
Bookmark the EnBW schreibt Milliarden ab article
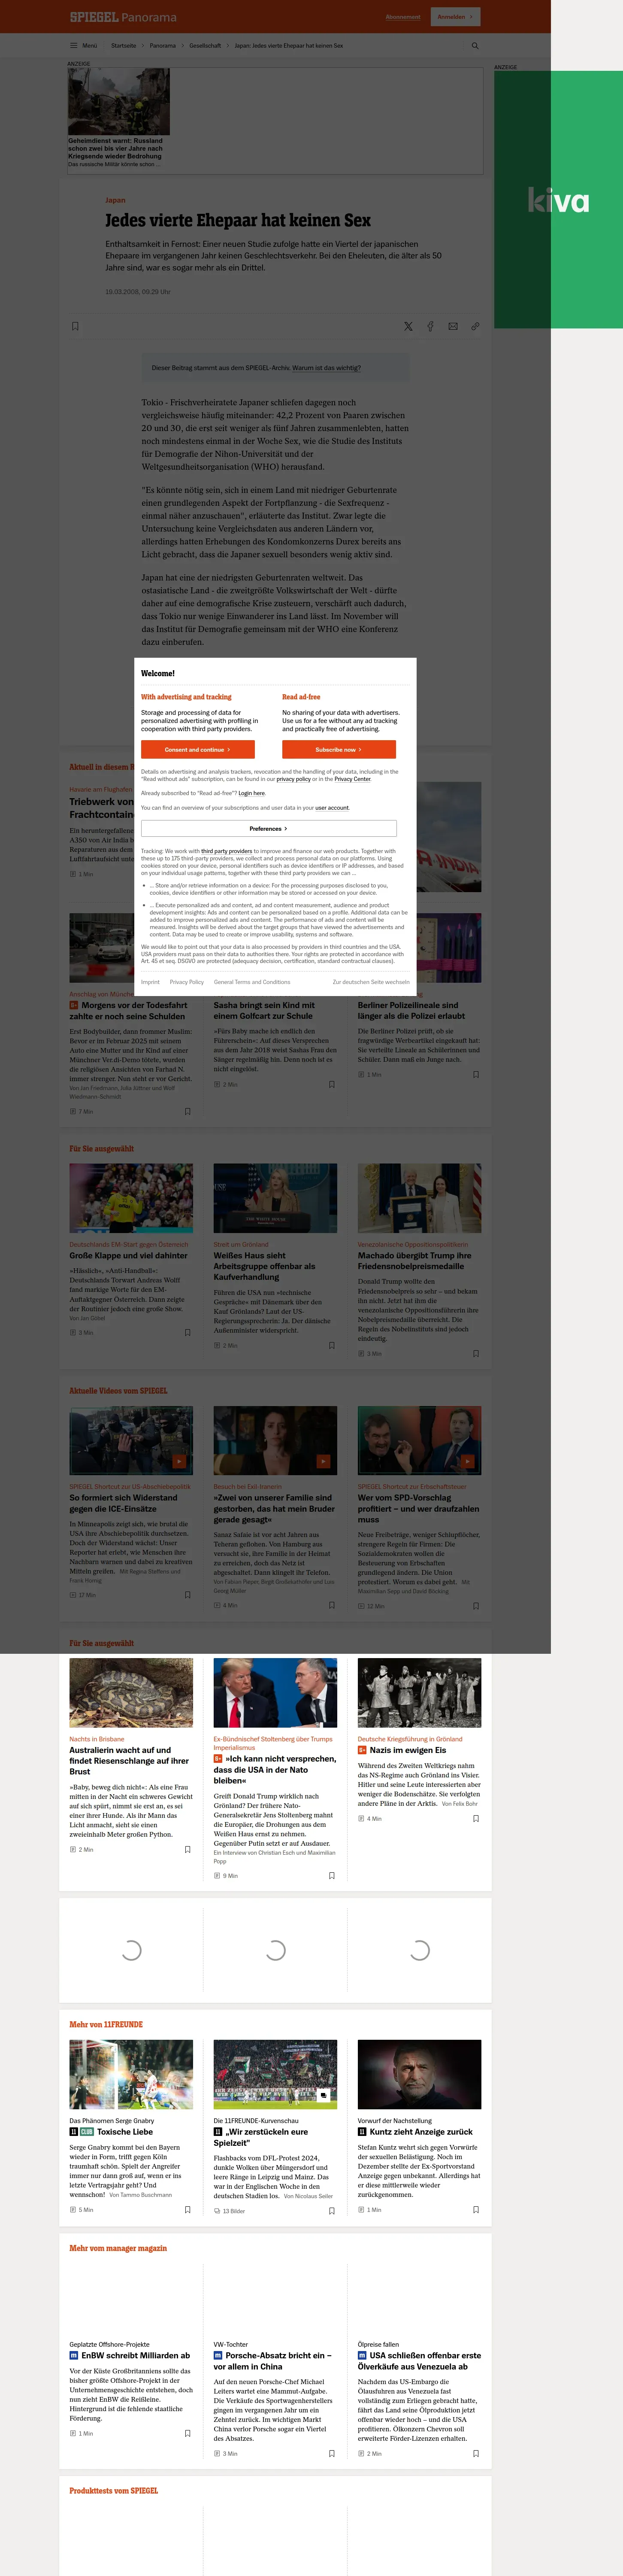point(188,2434)
